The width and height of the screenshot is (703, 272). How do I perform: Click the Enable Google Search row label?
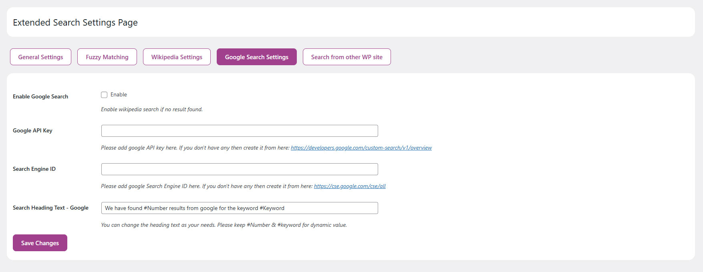point(40,96)
